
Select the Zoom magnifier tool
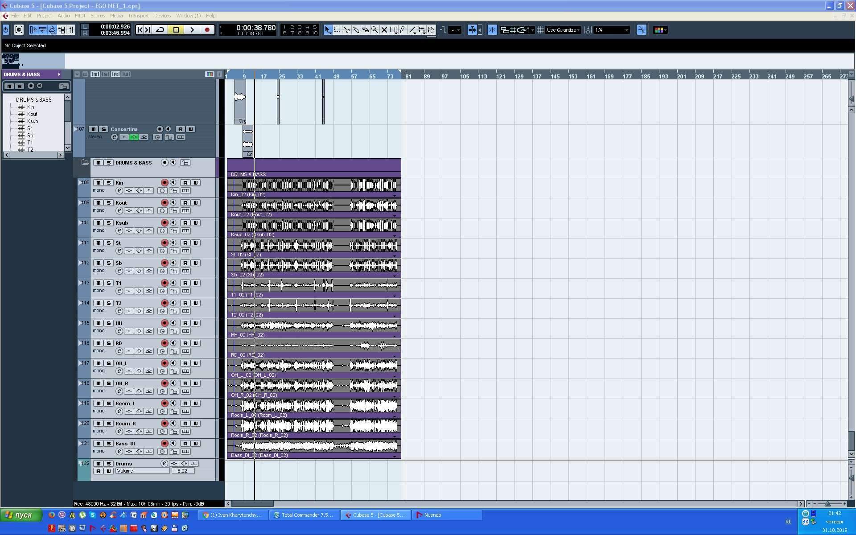pos(374,30)
